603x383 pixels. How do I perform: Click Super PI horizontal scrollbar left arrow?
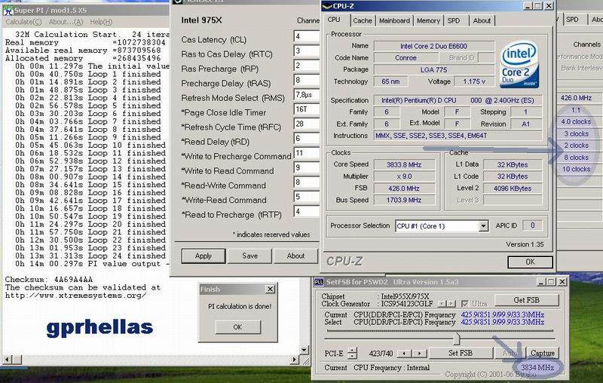(8, 360)
